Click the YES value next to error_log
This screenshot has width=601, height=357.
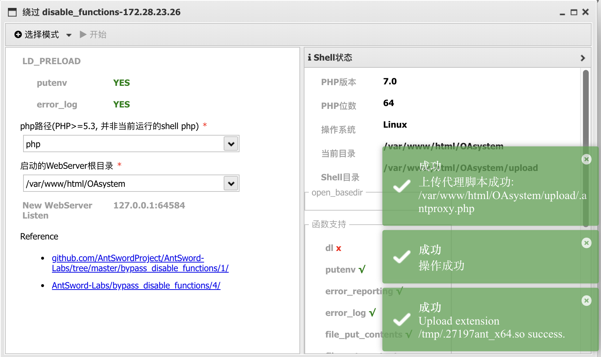122,105
